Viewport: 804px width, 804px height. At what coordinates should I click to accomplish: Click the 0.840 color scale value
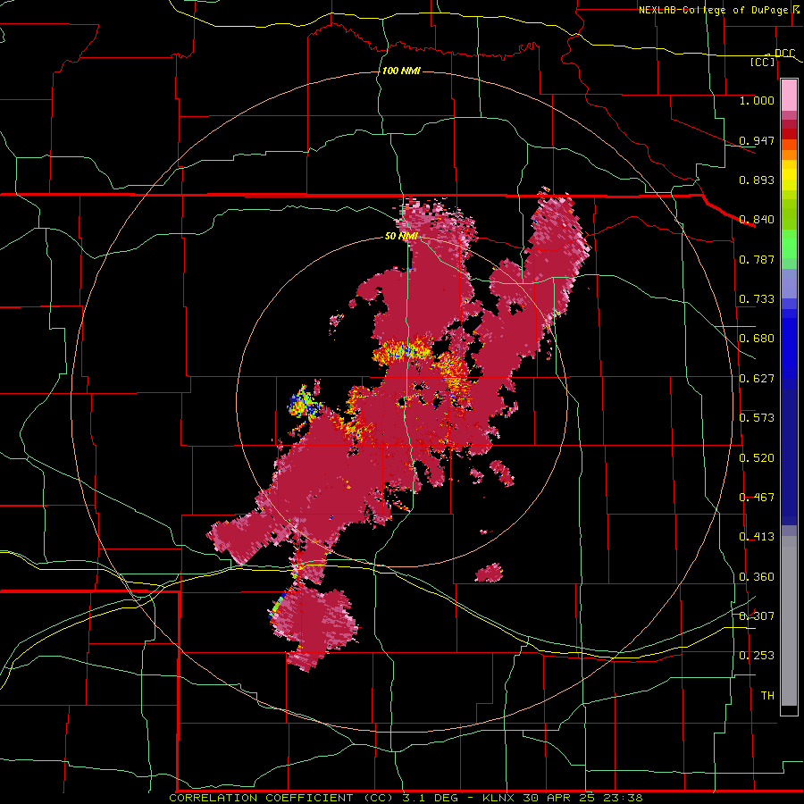pos(757,220)
